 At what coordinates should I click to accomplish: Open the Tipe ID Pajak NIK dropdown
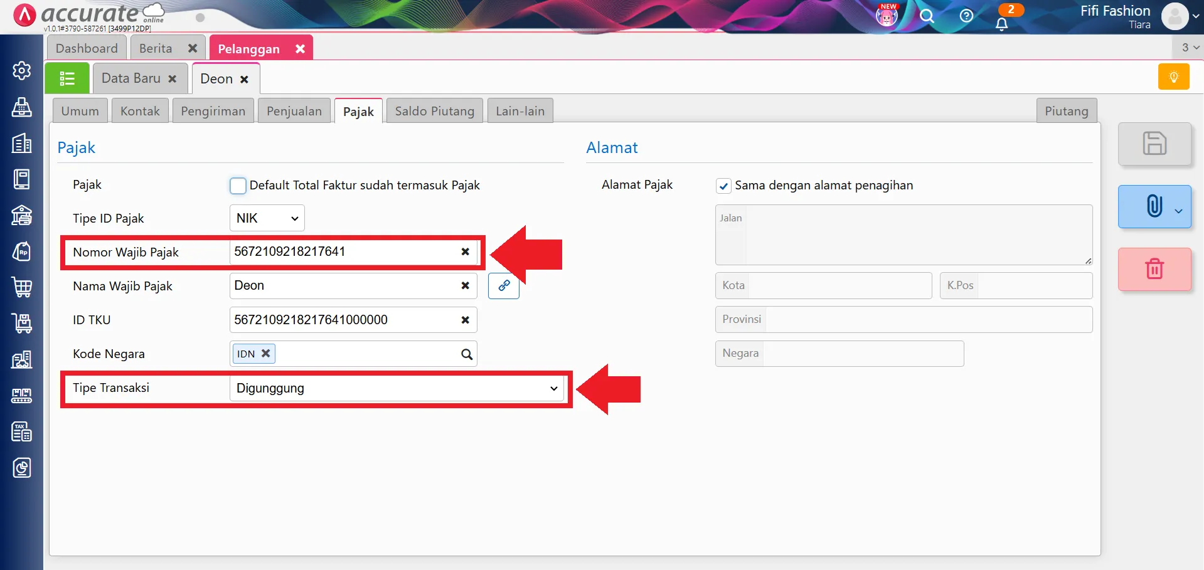pyautogui.click(x=267, y=218)
